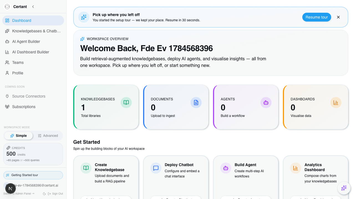Click the Dashboards chart icon in stats
Image resolution: width=355 pixels, height=199 pixels.
point(336,103)
